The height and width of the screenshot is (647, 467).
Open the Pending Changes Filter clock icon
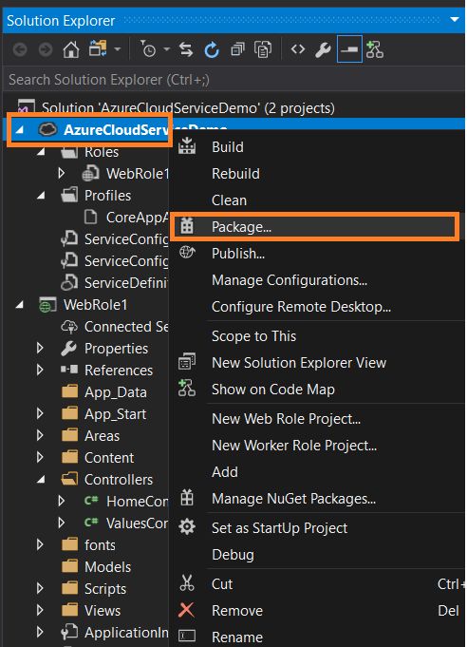click(148, 49)
